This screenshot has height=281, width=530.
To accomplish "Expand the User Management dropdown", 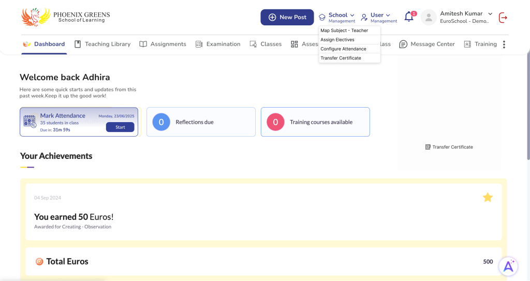I will point(379,17).
